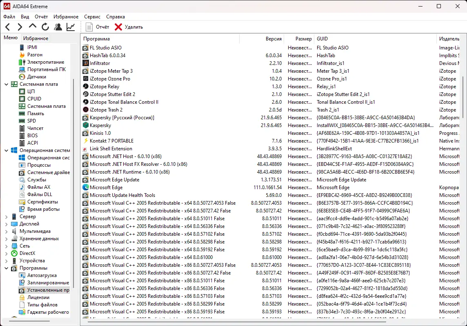Expand the Мультимедиа tree node

[x=6, y=231]
